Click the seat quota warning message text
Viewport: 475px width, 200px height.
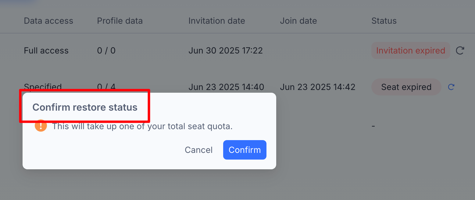(142, 126)
